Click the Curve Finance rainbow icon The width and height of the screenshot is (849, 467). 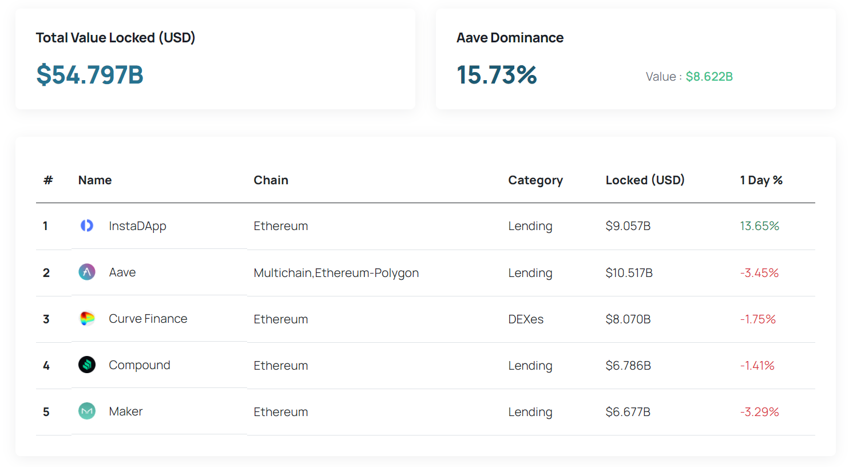[87, 318]
